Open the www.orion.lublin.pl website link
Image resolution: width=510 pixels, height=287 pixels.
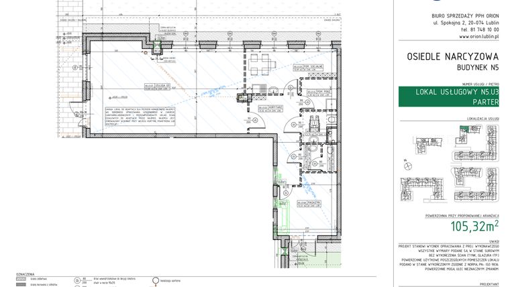tap(469, 38)
